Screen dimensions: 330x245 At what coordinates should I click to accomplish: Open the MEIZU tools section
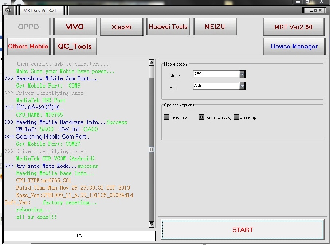(x=215, y=27)
